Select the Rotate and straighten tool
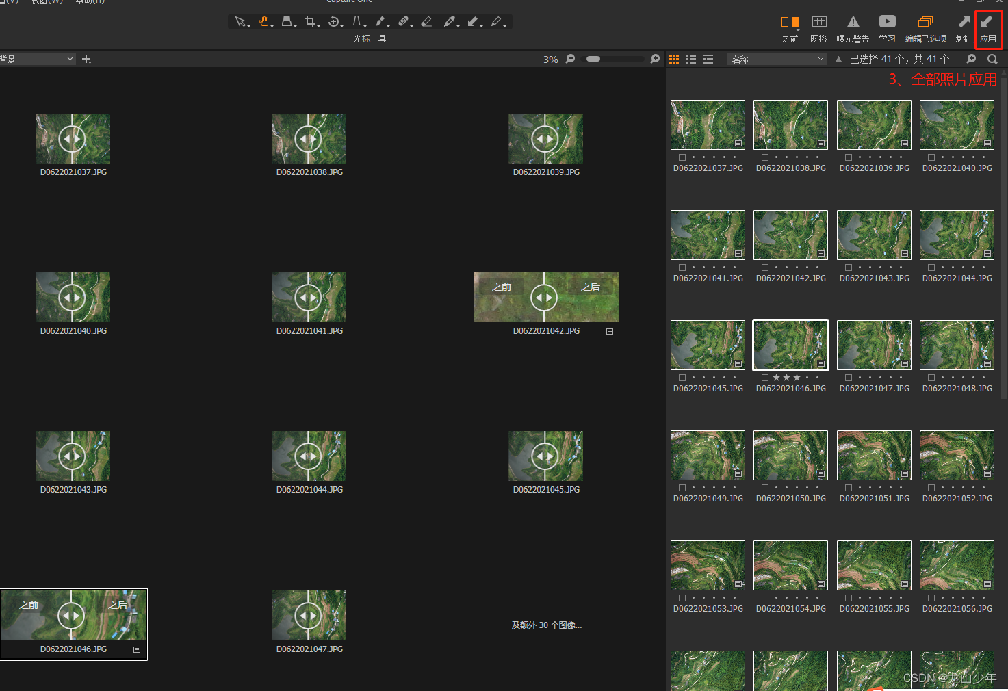Viewport: 1008px width, 691px height. tap(333, 22)
